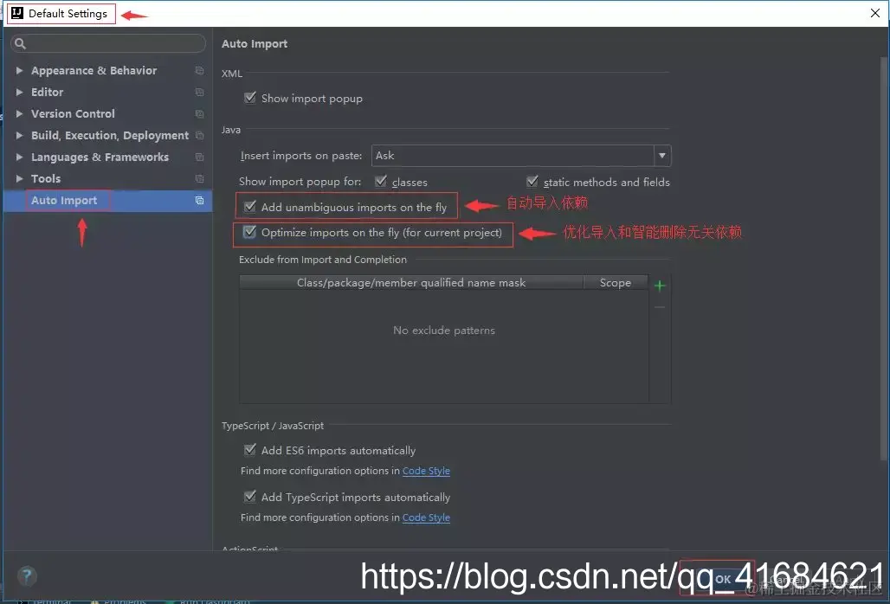Expand the Appearance & Behavior section
The image size is (890, 604).
[x=19, y=70]
